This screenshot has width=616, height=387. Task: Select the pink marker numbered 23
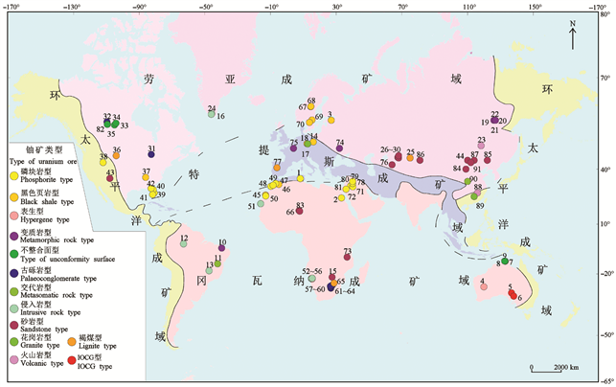click(482, 147)
